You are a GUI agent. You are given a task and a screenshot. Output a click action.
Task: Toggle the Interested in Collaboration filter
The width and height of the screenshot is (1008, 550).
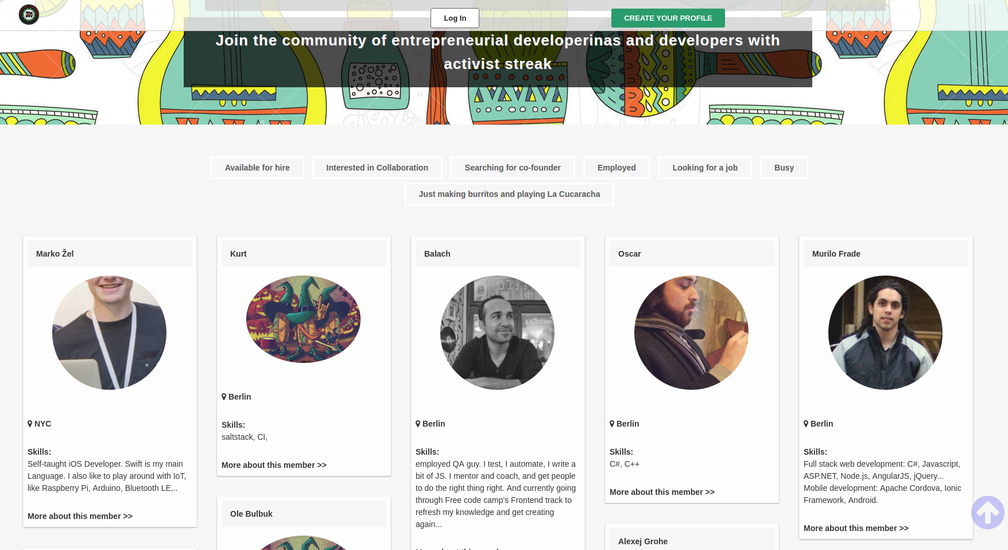click(377, 168)
